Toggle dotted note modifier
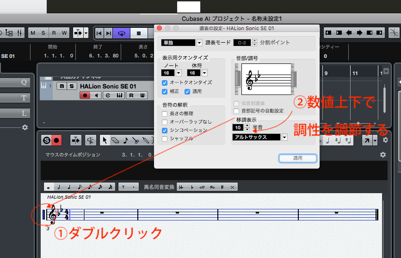Screen dimensions: 401x258 coord(134,187)
